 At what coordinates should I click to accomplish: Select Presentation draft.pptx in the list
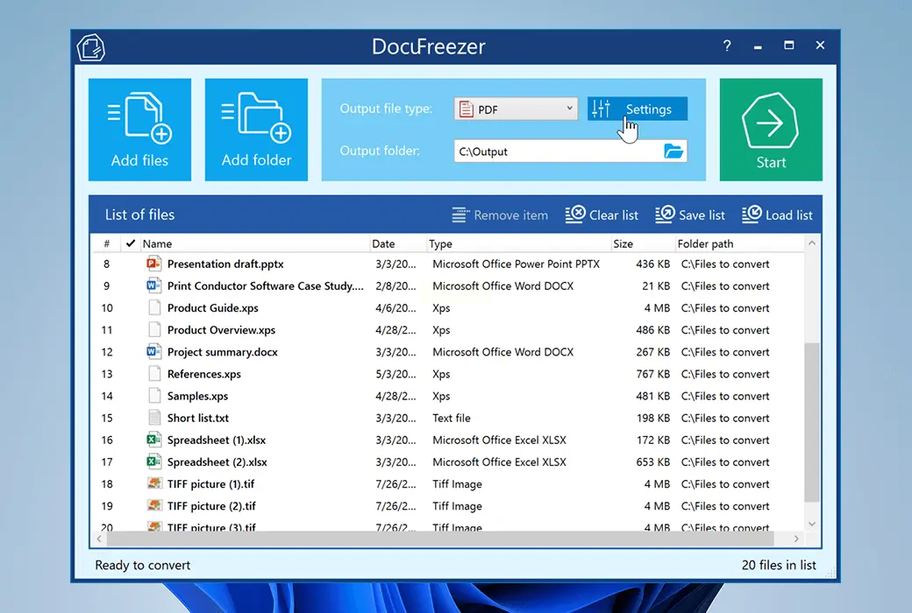pyautogui.click(x=225, y=264)
